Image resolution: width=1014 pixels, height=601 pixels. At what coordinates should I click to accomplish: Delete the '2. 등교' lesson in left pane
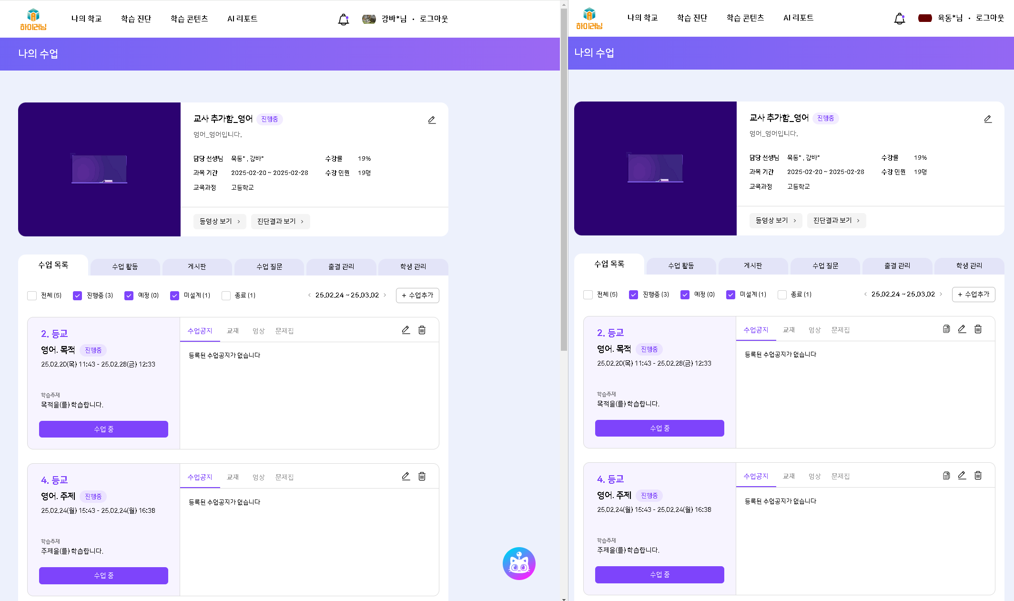coord(422,330)
